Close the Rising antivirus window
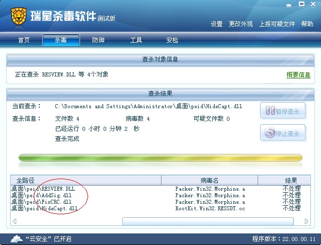Image resolution: width=321 pixels, height=245 pixels. click(313, 4)
